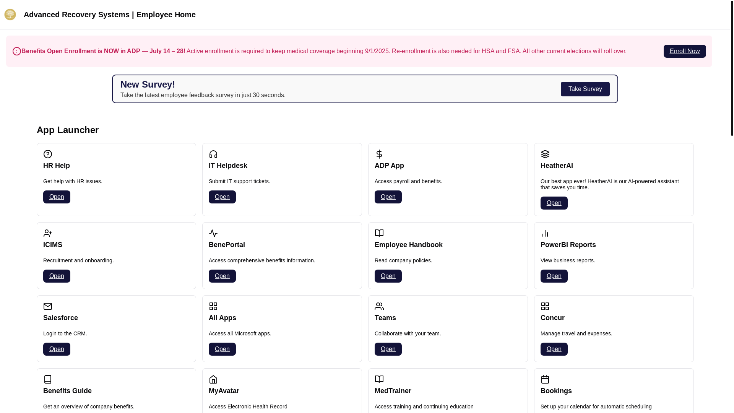
Task: Click 'Set up your calendar for automatic scheduling' text
Action: point(596,406)
